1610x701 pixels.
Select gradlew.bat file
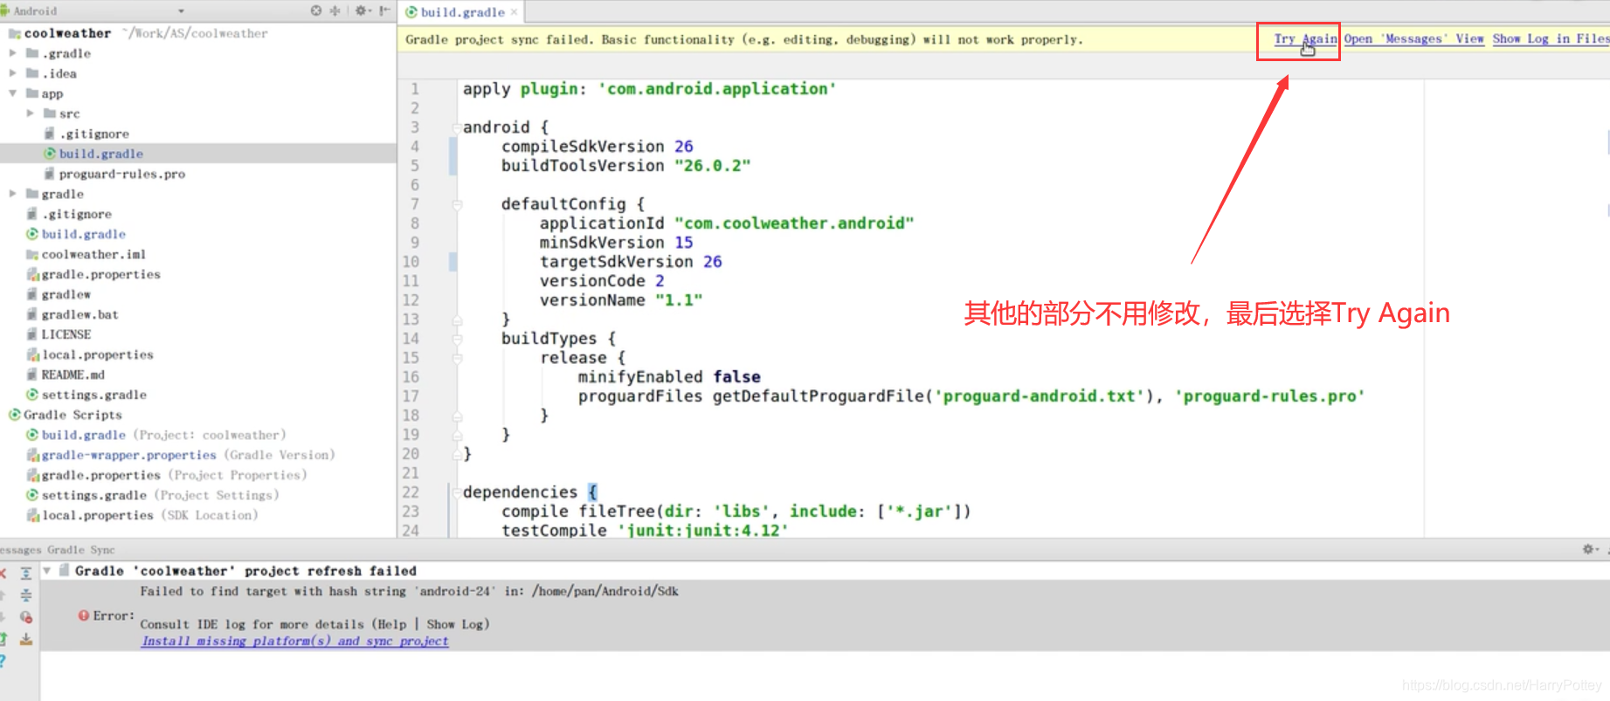79,314
